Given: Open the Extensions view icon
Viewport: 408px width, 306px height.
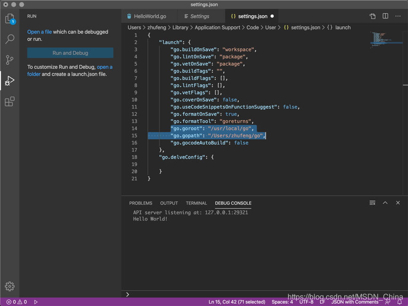Looking at the screenshot, I should click(x=9, y=101).
